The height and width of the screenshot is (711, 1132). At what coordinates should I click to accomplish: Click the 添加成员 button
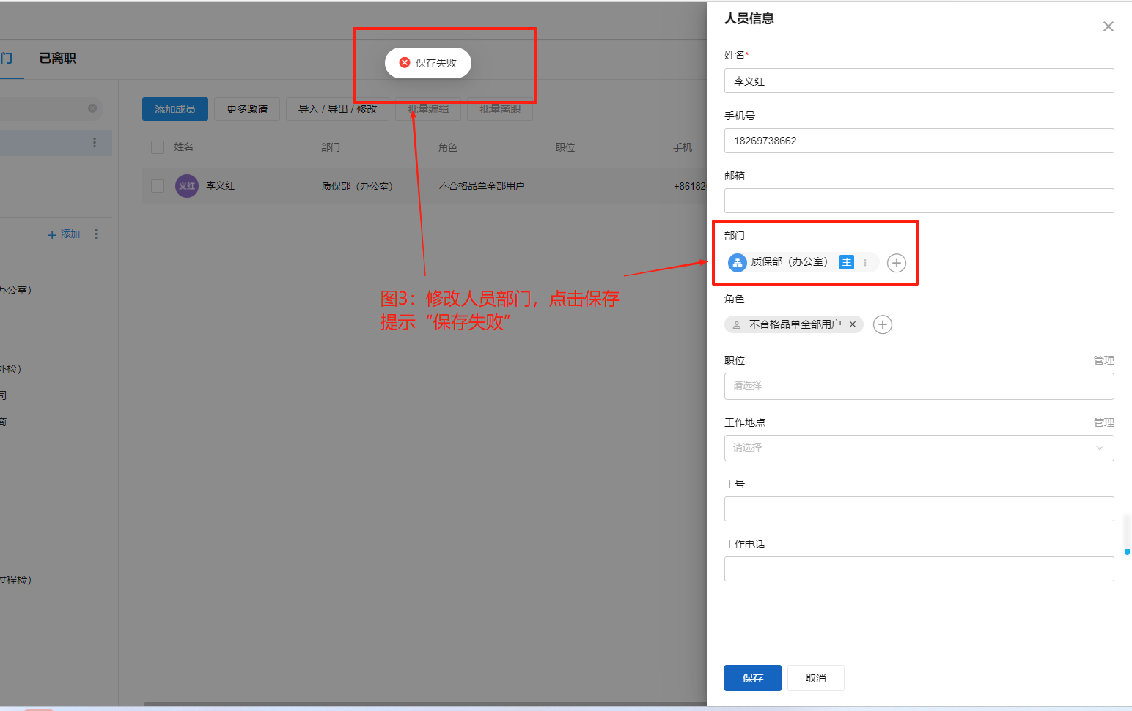175,109
